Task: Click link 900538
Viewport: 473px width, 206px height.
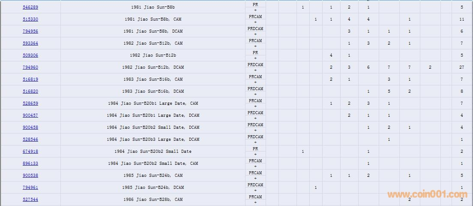Action: (30, 176)
